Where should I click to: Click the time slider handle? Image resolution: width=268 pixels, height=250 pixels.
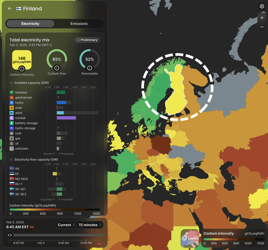(x=10, y=235)
